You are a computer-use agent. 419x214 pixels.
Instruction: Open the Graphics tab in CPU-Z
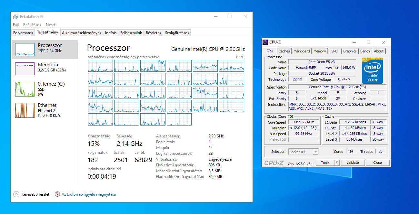pyautogui.click(x=350, y=51)
